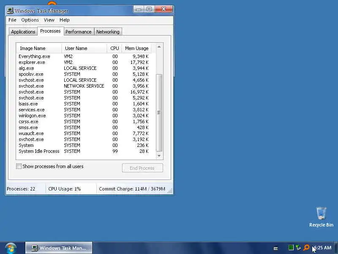Maximize the Task Manager window
338x254 pixels.
pos(149,9)
